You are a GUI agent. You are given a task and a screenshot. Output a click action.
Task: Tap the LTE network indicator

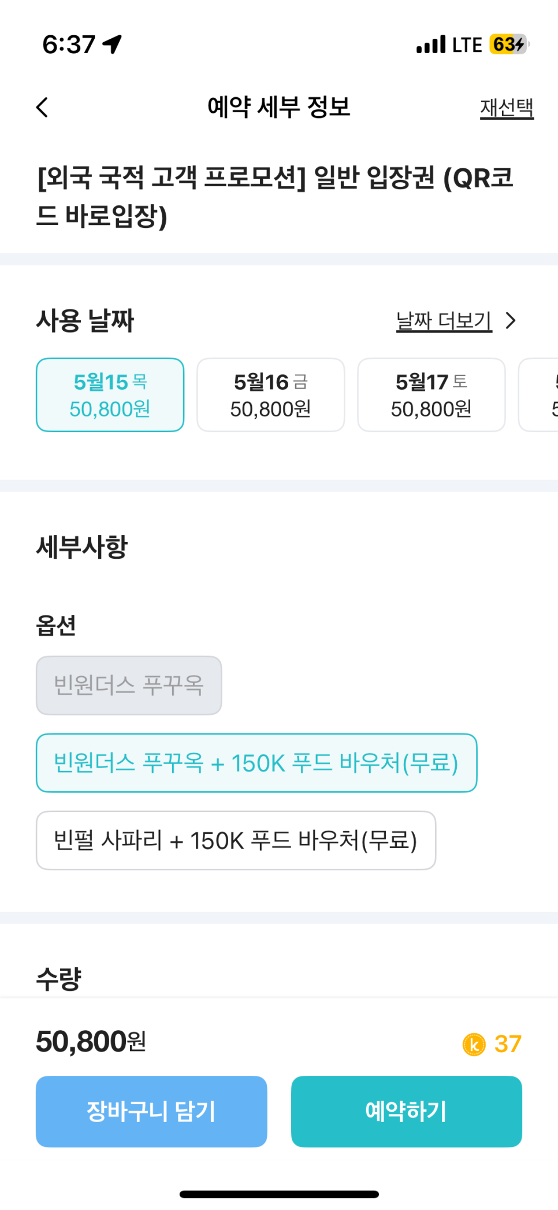click(x=467, y=45)
